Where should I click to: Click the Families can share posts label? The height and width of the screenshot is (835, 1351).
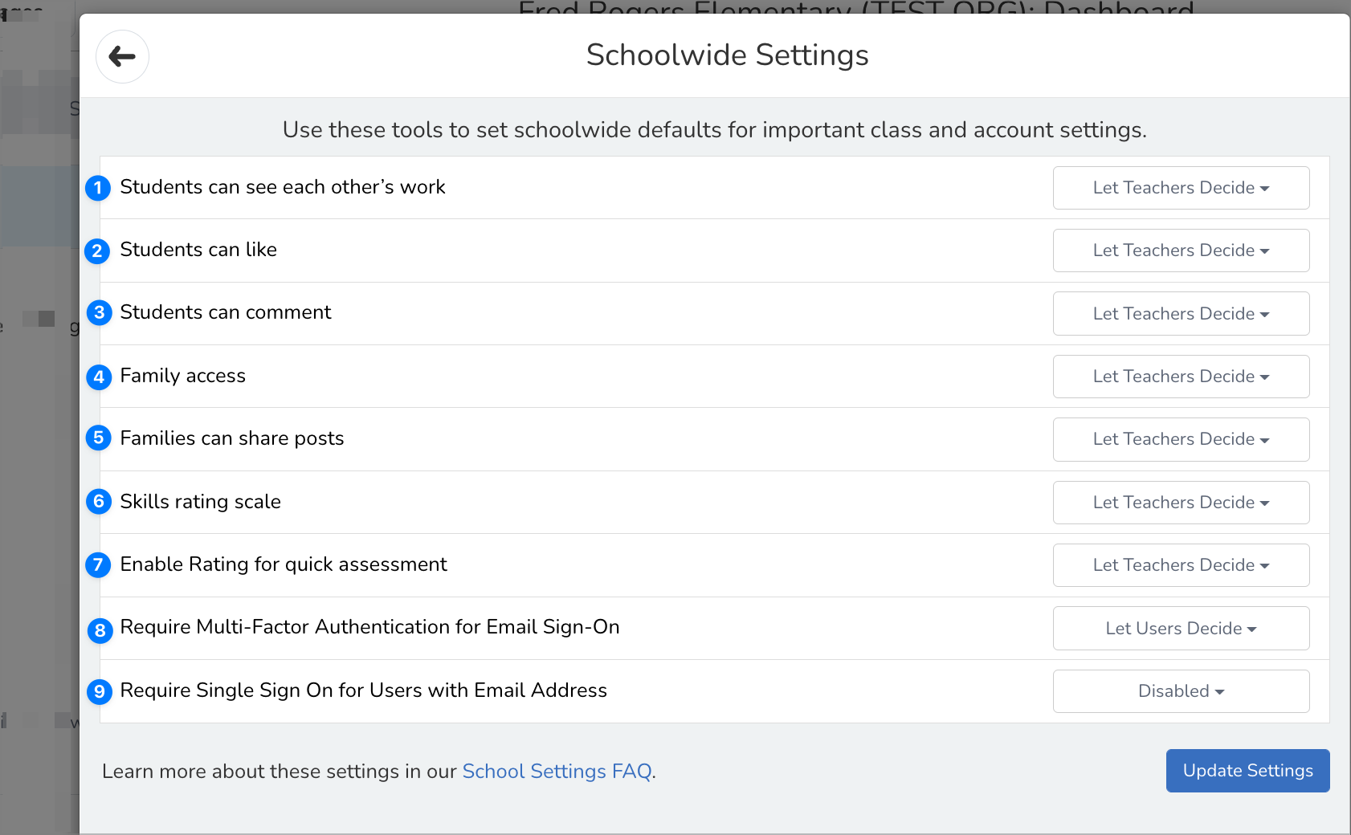pos(232,438)
